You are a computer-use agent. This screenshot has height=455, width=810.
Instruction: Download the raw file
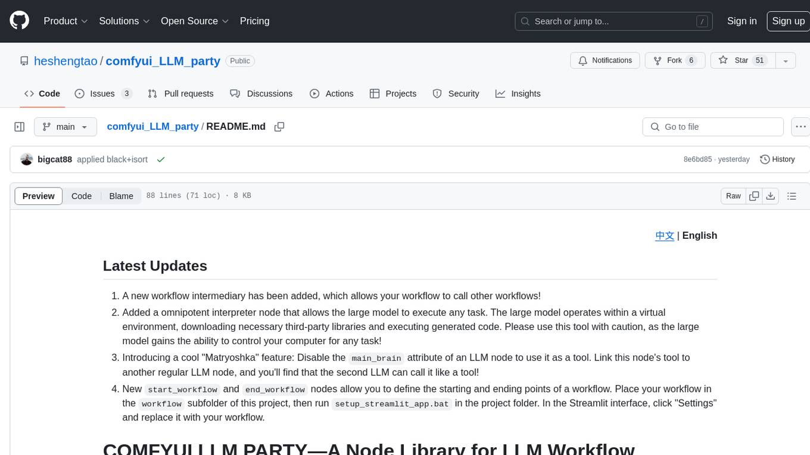click(x=770, y=196)
